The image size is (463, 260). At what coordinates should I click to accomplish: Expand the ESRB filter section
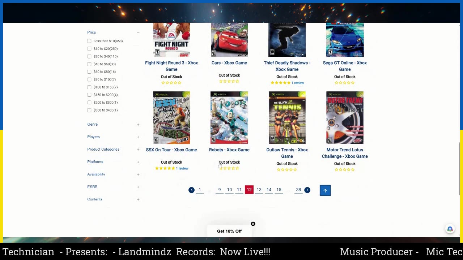pyautogui.click(x=138, y=187)
